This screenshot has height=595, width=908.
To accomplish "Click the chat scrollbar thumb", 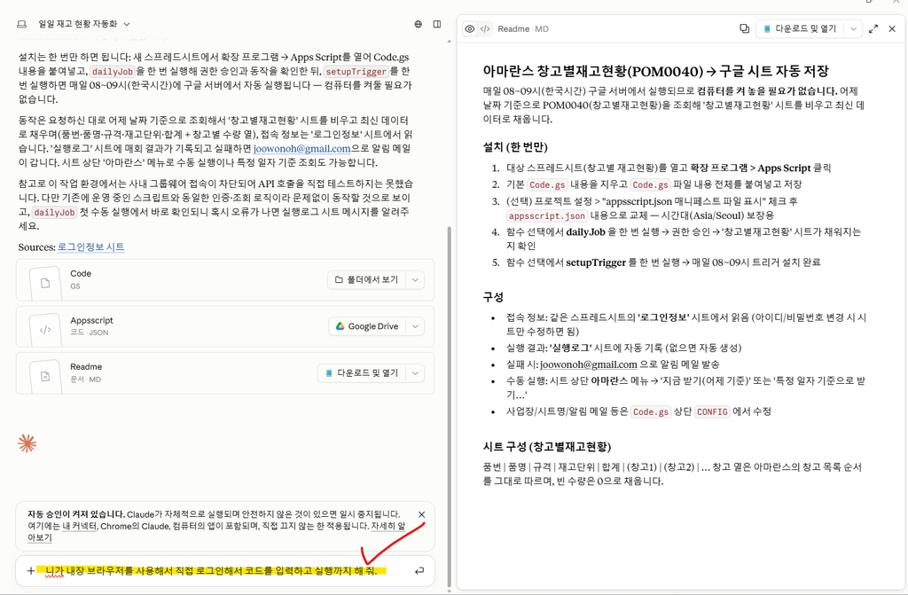I will (x=448, y=405).
